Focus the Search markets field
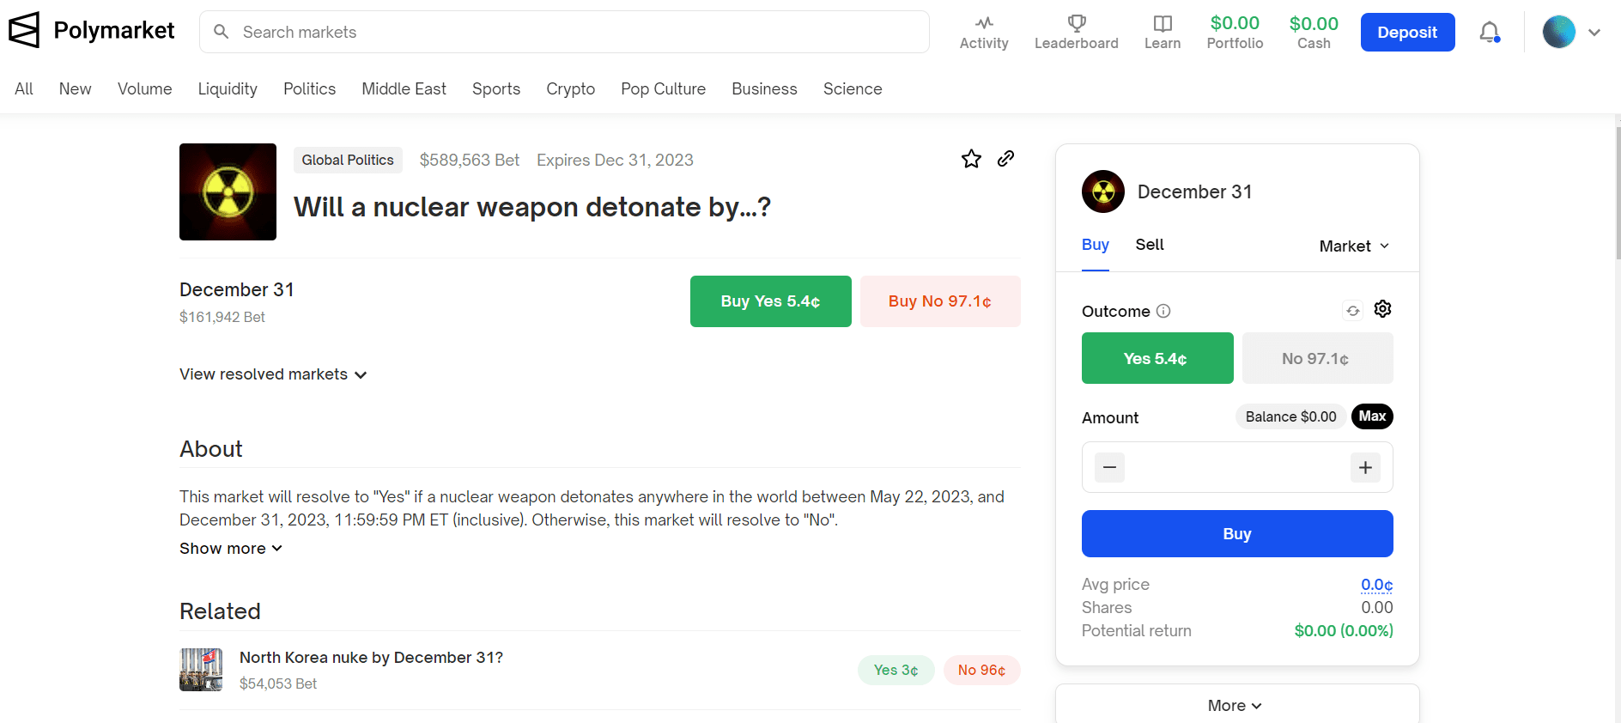The image size is (1621, 723). 564,32
